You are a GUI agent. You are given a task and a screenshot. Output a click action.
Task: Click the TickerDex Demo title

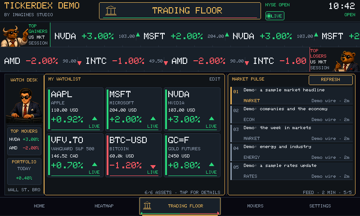click(x=42, y=5)
